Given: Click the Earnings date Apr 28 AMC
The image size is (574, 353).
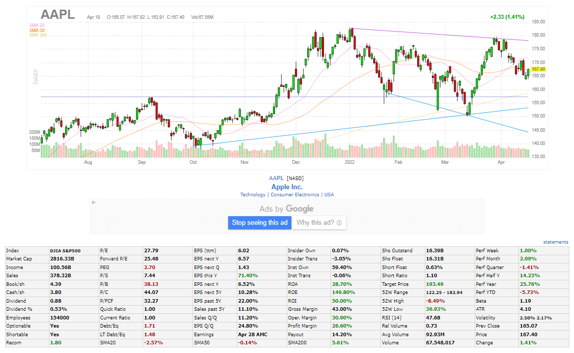Looking at the screenshot, I should click(253, 335).
